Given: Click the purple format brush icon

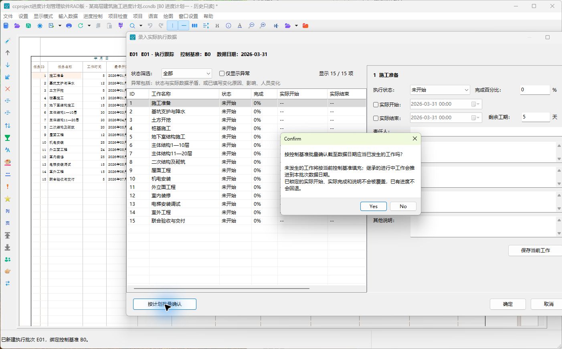Looking at the screenshot, I should click(x=121, y=26).
